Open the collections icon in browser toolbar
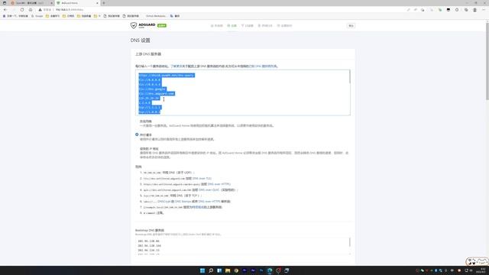The width and height of the screenshot is (489, 275). [x=466, y=10]
